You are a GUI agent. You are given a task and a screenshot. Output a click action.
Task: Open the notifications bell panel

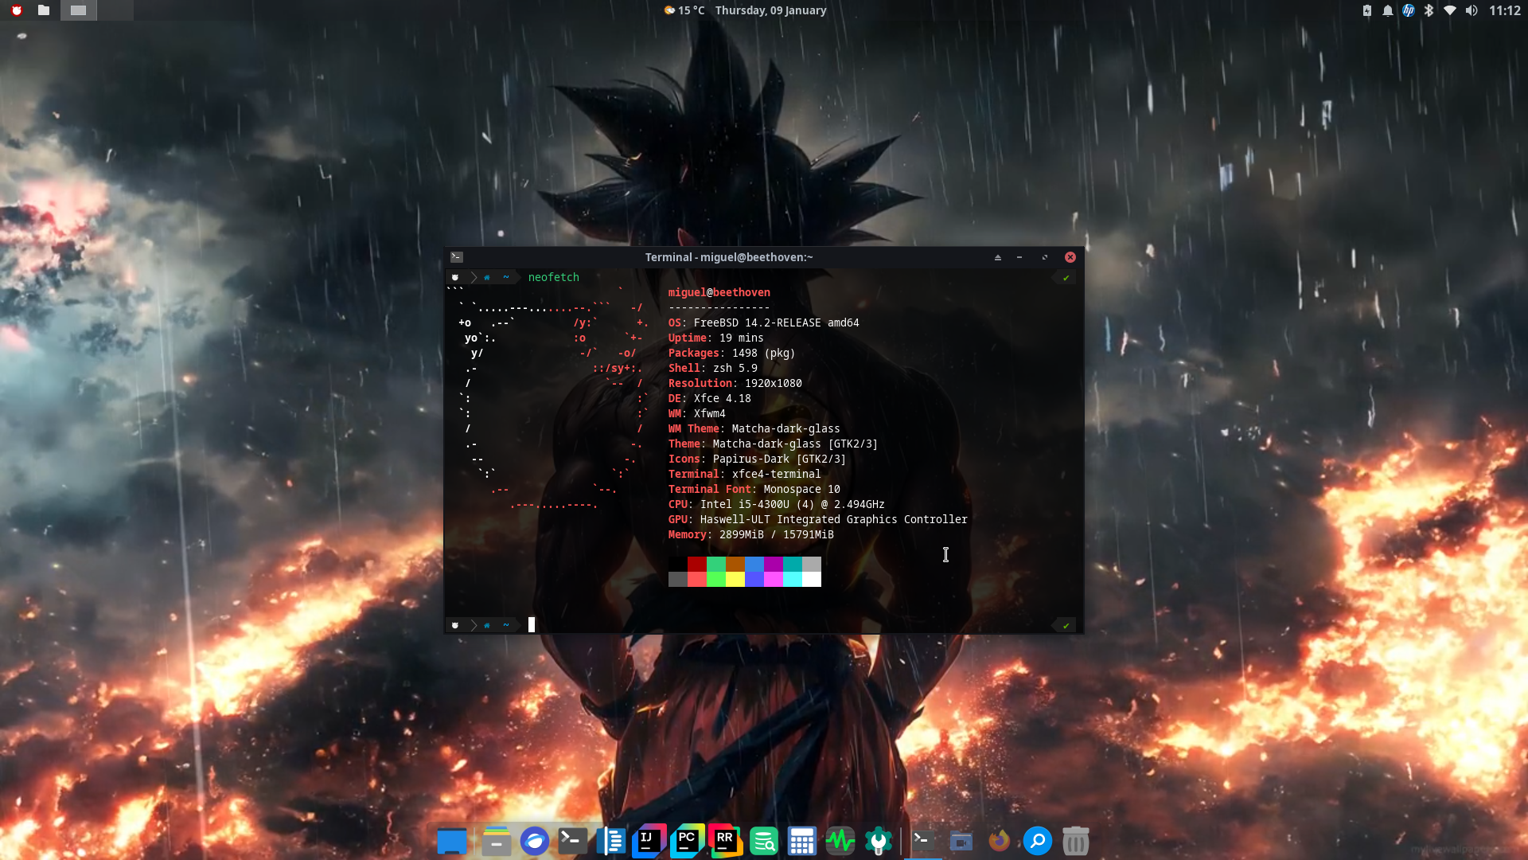point(1387,10)
